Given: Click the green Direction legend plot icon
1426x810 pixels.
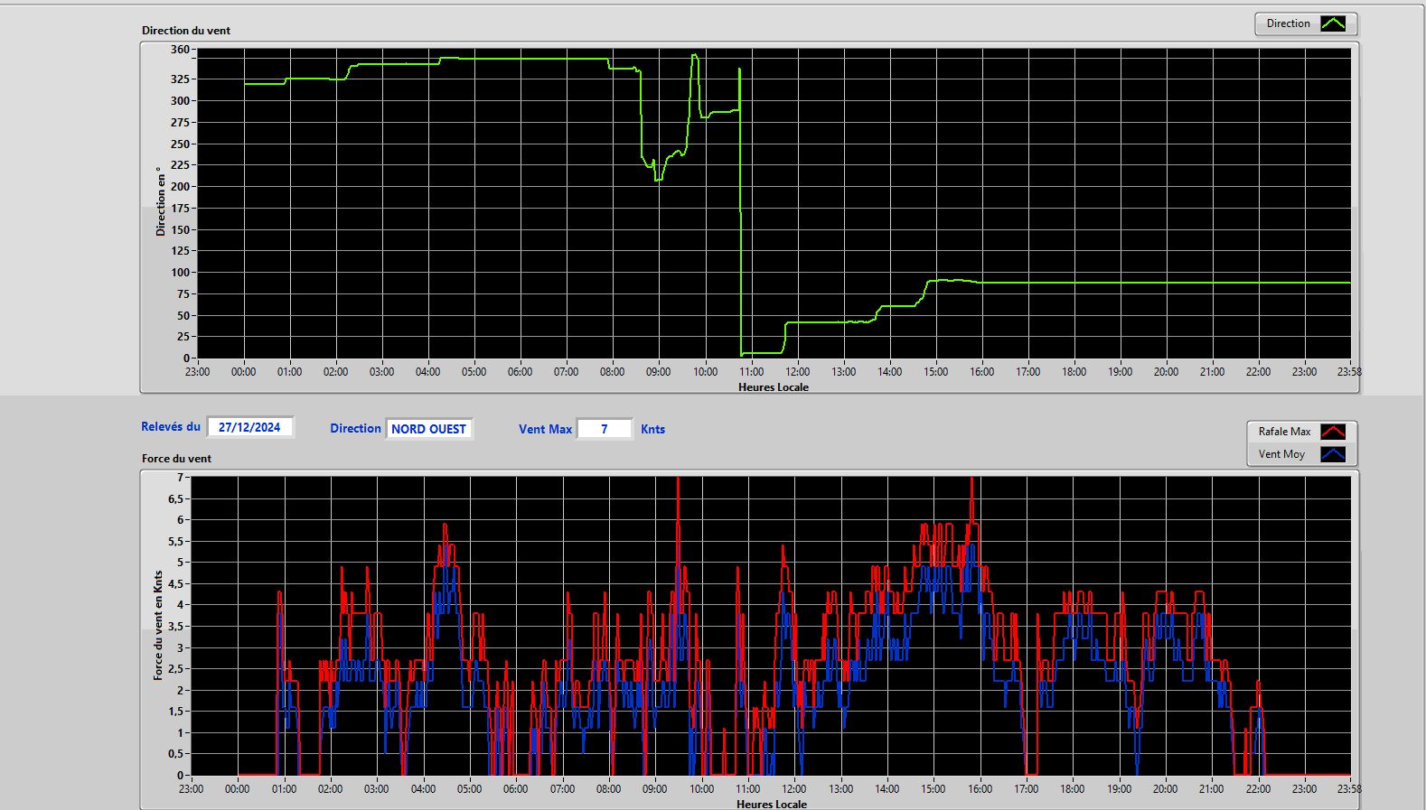Looking at the screenshot, I should (1333, 23).
